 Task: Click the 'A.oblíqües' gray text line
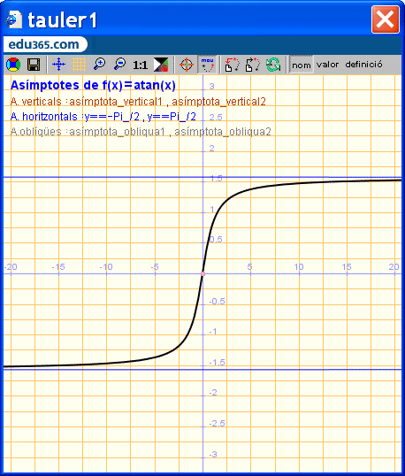coord(141,132)
